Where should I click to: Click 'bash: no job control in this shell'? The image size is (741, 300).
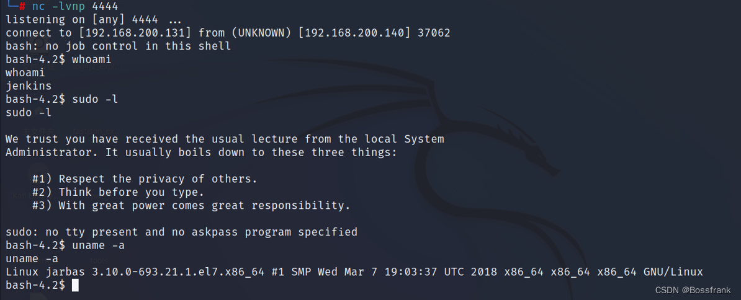click(118, 46)
